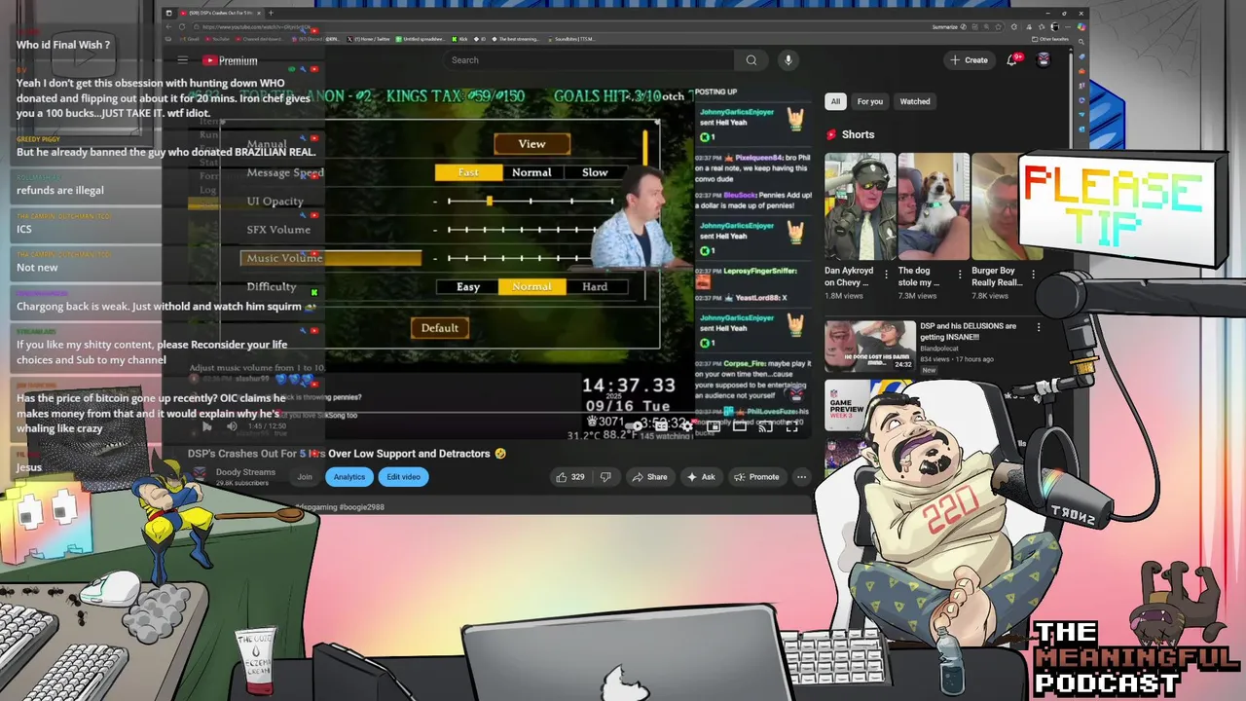Switch the player to theater mode
Screen dimensions: 1246x701
click(740, 426)
